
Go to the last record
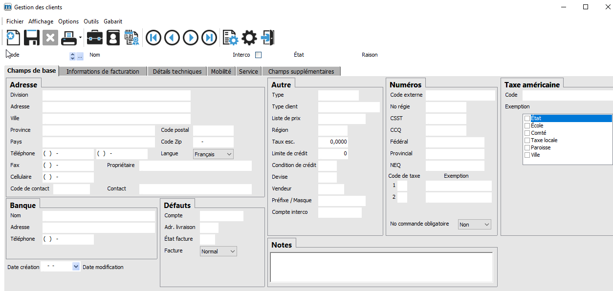click(x=209, y=38)
